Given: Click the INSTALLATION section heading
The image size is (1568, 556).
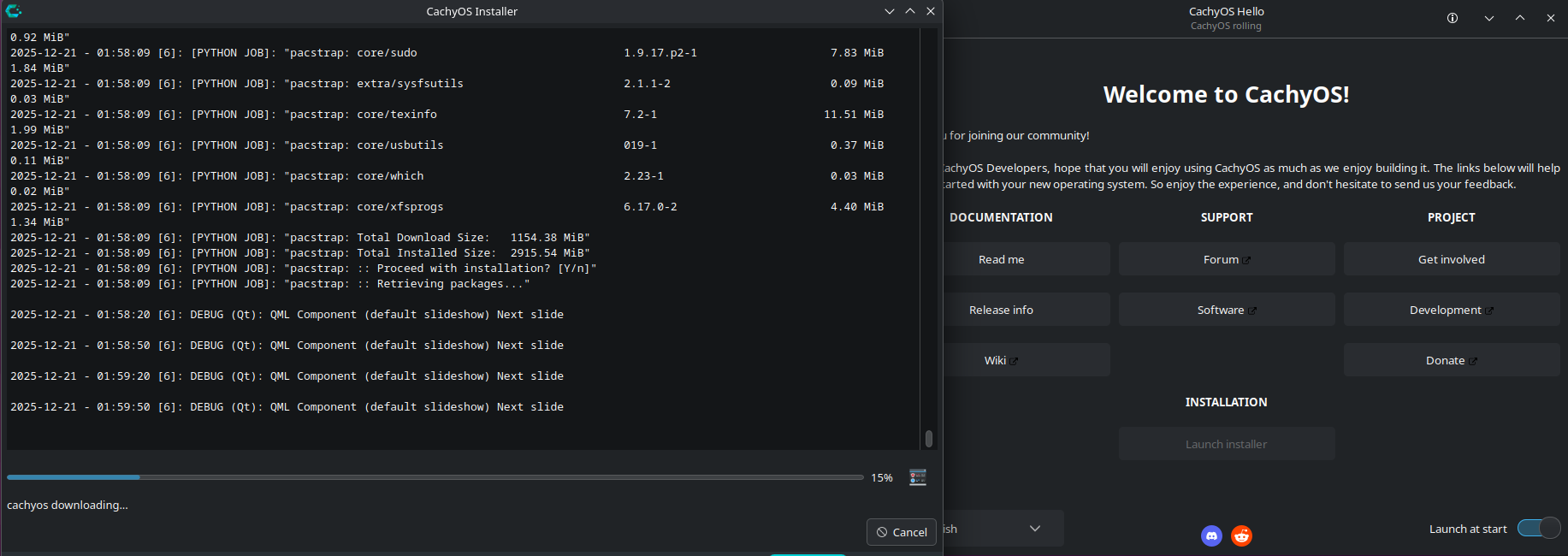Looking at the screenshot, I should coord(1226,402).
